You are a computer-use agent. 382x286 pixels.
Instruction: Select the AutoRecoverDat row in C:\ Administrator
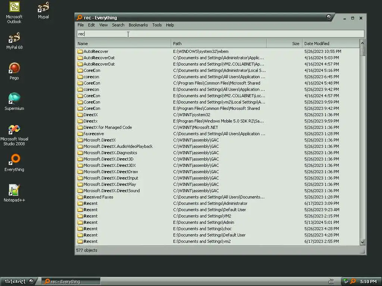[217, 58]
